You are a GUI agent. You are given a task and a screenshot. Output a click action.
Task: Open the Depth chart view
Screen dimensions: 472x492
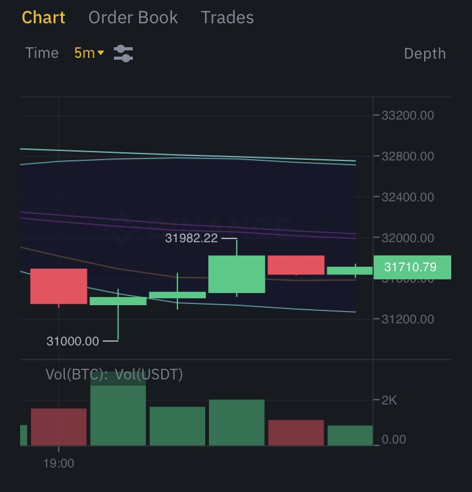coord(424,53)
